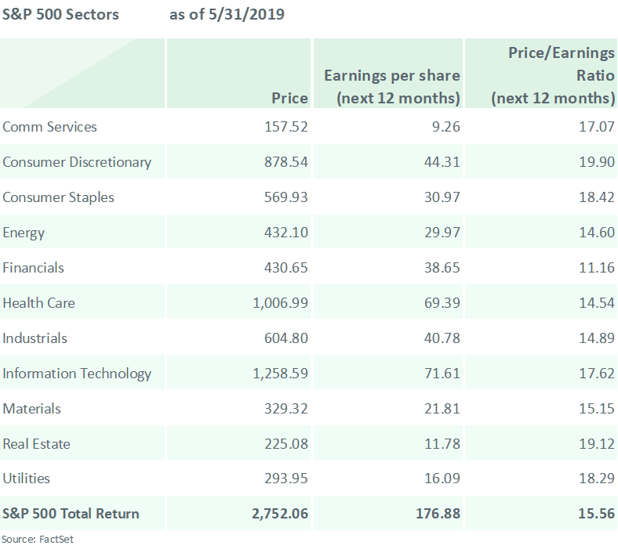Click the 'Real Estate' row label
This screenshot has height=549, width=618.
(36, 444)
